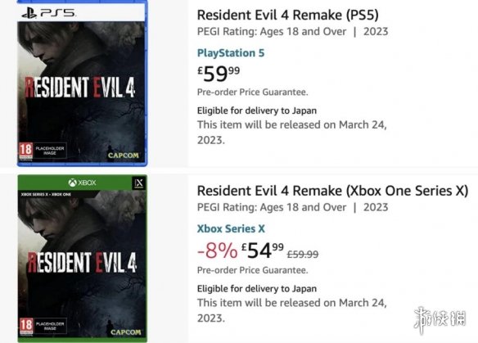Select the Xbox Series X platform link

pyautogui.click(x=231, y=228)
